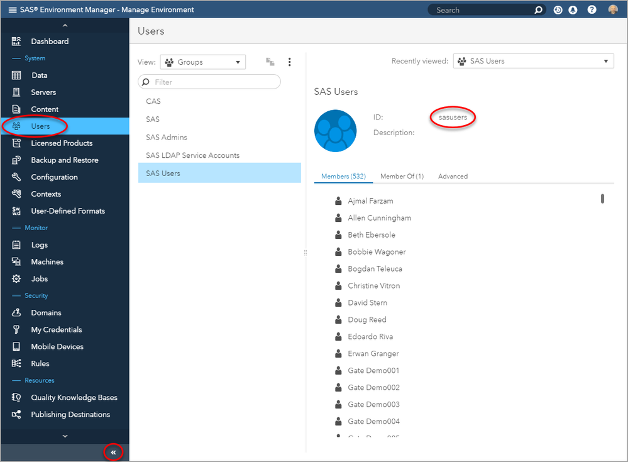Open the Backup and Restore page
This screenshot has width=628, height=462.
pyautogui.click(x=65, y=160)
